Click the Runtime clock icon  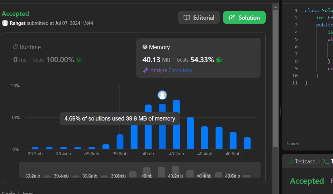pos(16,47)
